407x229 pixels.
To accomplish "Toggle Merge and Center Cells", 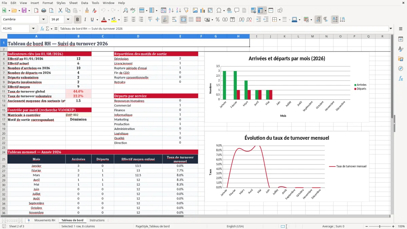I will click(183, 20).
